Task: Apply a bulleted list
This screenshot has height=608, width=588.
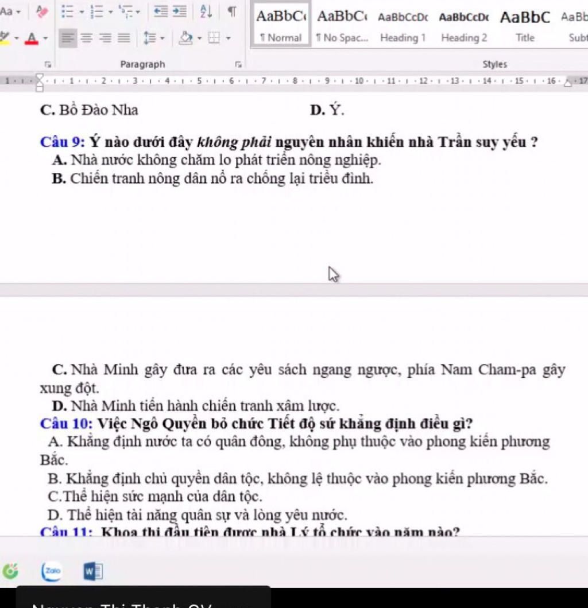Action: (x=68, y=11)
